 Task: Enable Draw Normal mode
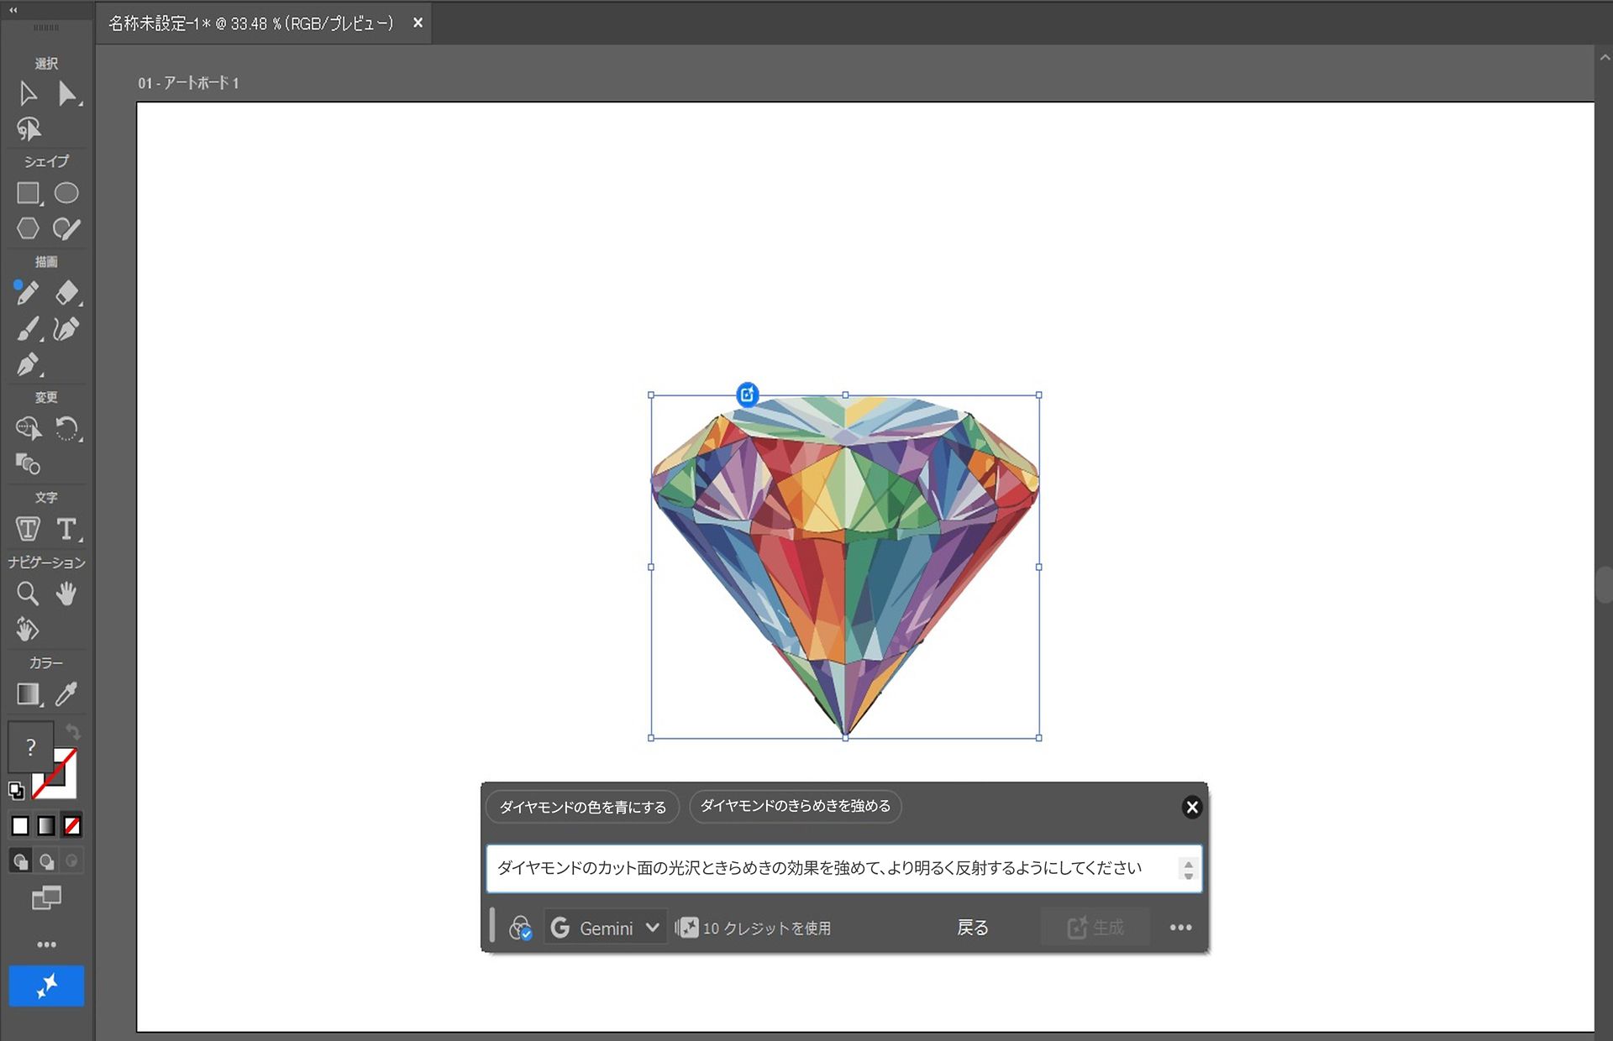20,861
